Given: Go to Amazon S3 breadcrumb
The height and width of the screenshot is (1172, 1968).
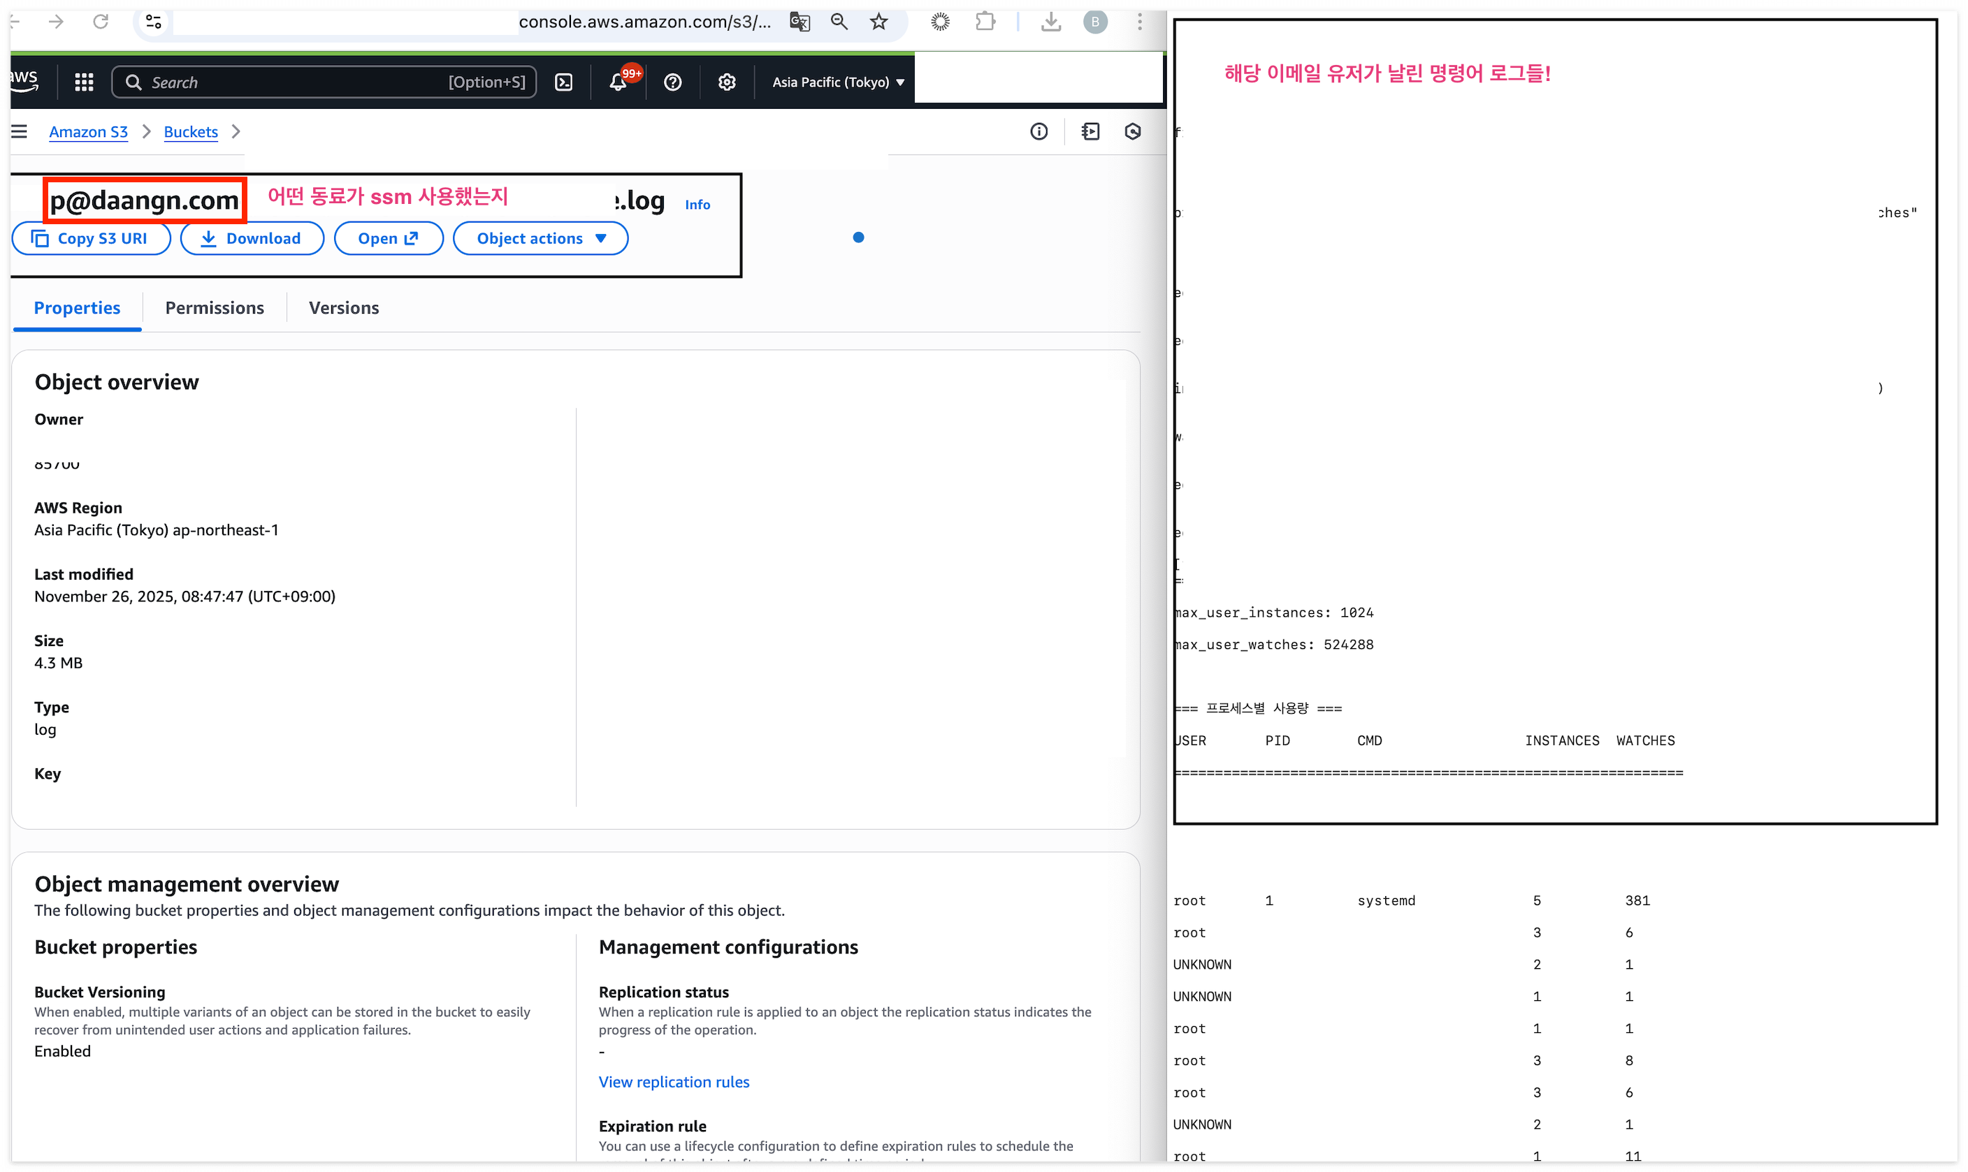Looking at the screenshot, I should click(89, 132).
